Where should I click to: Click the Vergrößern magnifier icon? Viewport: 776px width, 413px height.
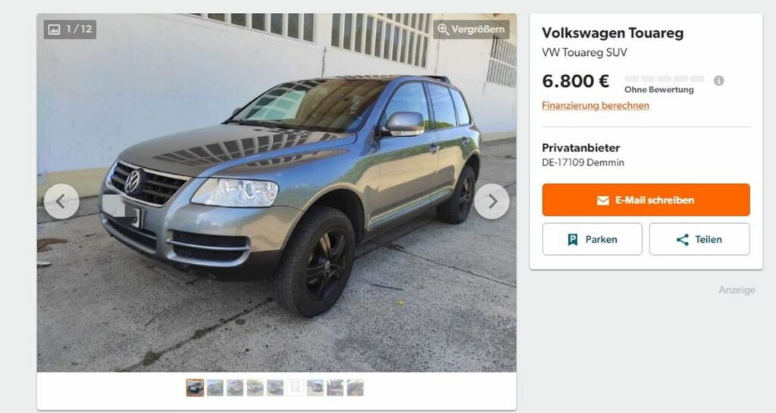(x=443, y=29)
